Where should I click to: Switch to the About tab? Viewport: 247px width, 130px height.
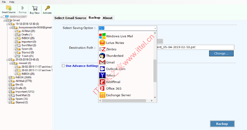click(x=108, y=18)
